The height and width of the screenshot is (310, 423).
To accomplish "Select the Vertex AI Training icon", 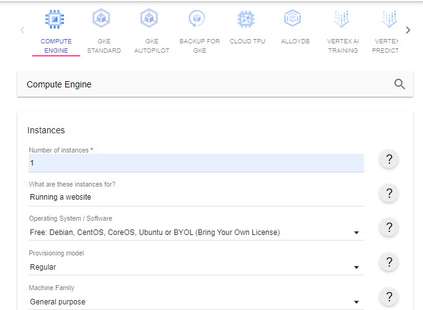I will [342, 19].
